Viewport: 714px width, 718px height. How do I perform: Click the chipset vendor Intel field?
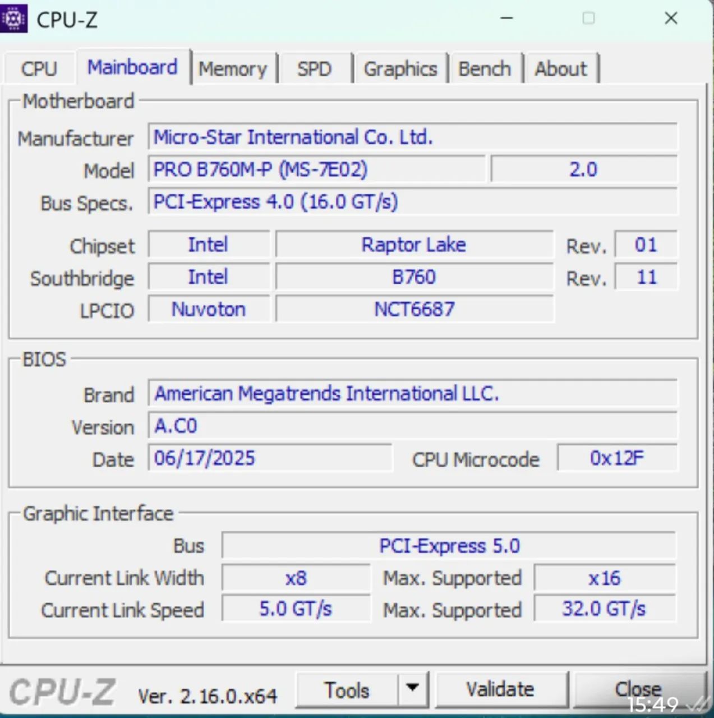tap(209, 245)
